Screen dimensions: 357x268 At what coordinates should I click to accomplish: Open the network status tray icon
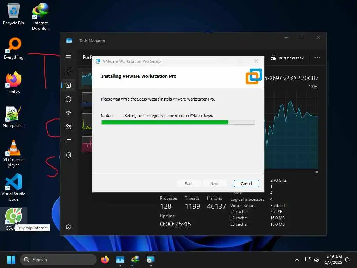308,260
